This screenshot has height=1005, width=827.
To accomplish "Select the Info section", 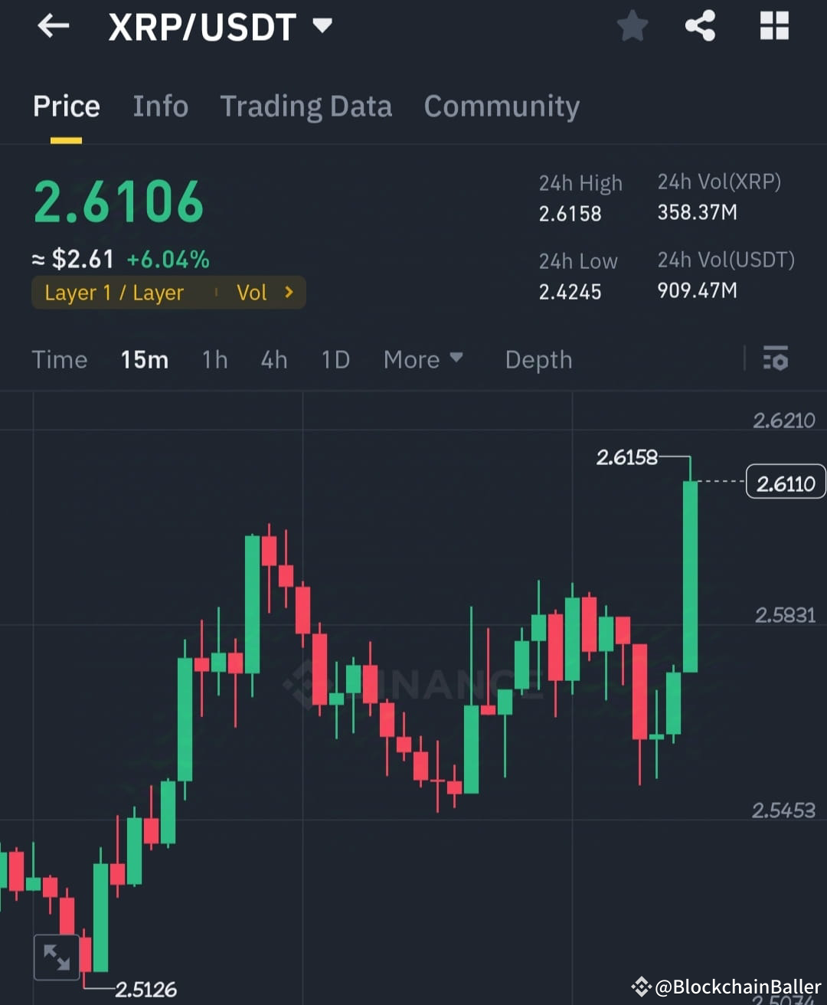I will [x=160, y=106].
